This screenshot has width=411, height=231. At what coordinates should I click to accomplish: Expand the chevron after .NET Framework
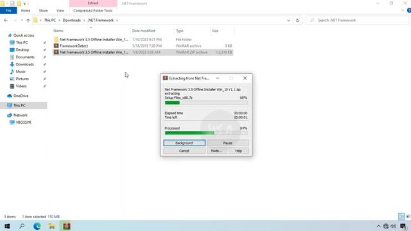click(117, 20)
